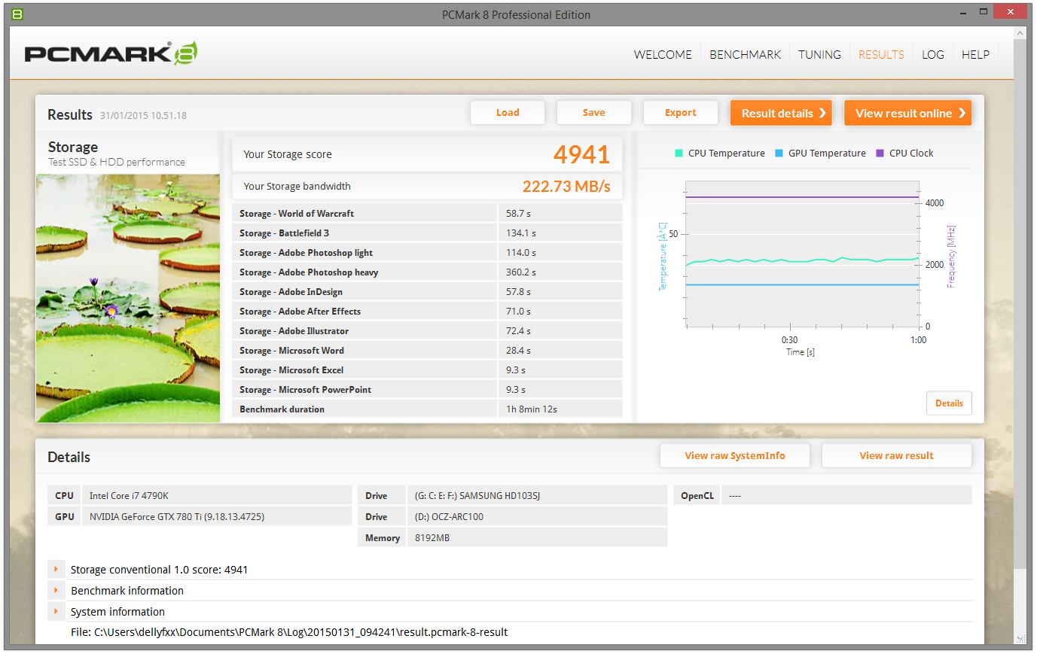Expand Storage conventional 1.0 score row
The width and height of the screenshot is (1037, 657).
click(56, 570)
